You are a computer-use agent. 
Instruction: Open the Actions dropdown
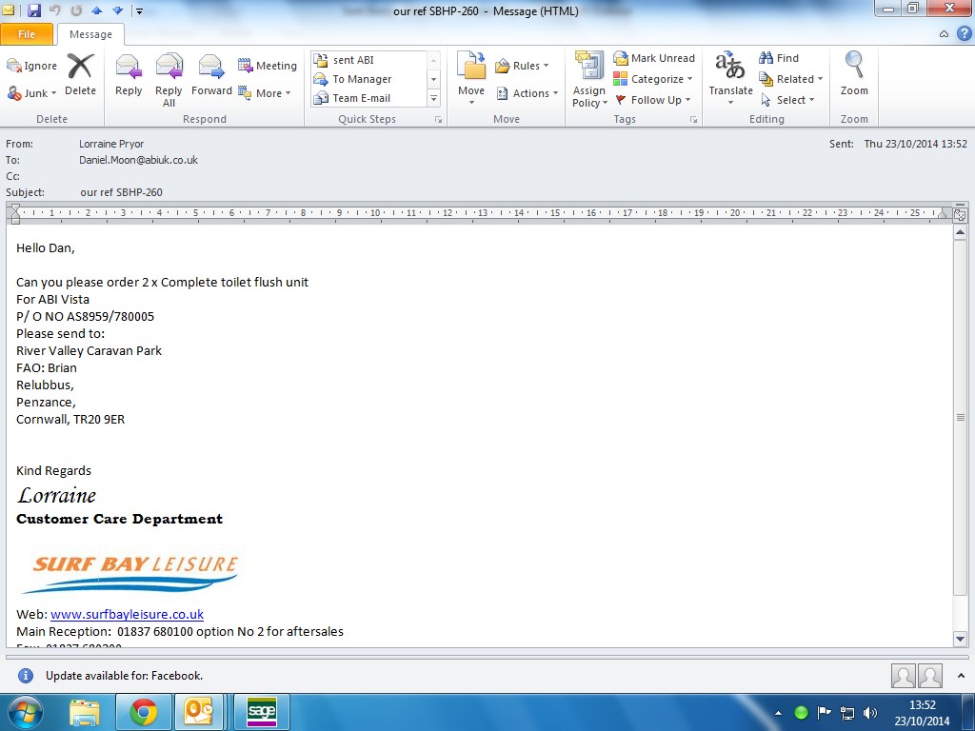pyautogui.click(x=526, y=93)
